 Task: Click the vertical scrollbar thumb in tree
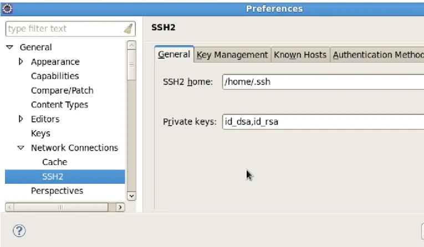point(131,65)
